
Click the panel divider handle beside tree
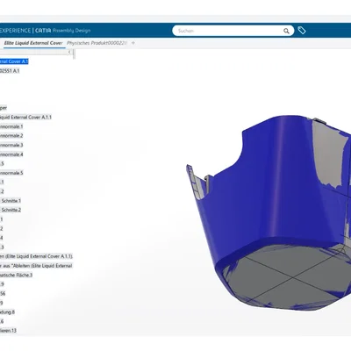74,54
